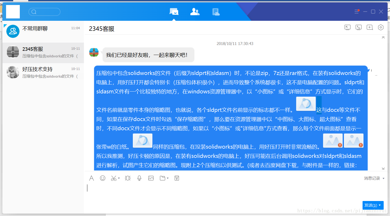Expand the screenshot options arrow
This screenshot has width=390, height=216.
pos(119,178)
